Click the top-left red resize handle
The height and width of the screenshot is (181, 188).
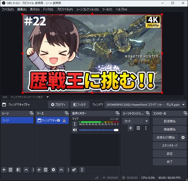coord(23,14)
